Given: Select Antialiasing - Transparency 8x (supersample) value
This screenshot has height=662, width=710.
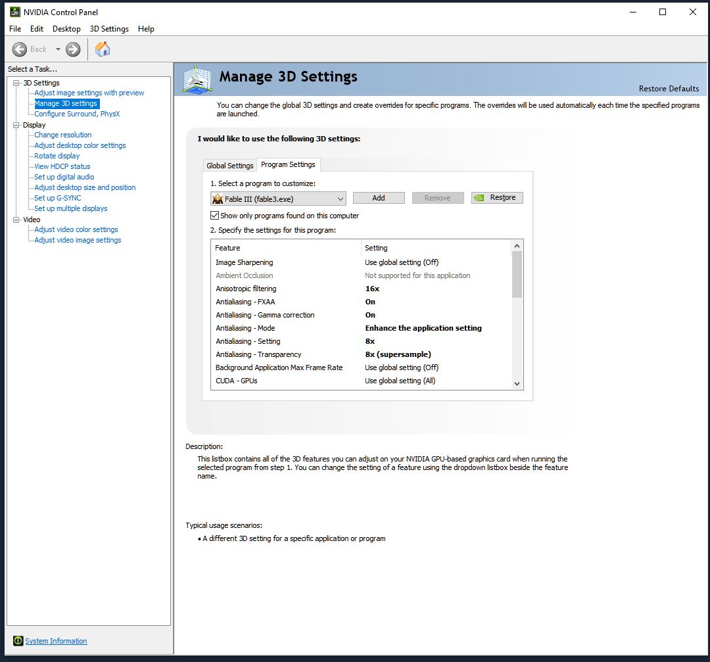Looking at the screenshot, I should [x=398, y=354].
